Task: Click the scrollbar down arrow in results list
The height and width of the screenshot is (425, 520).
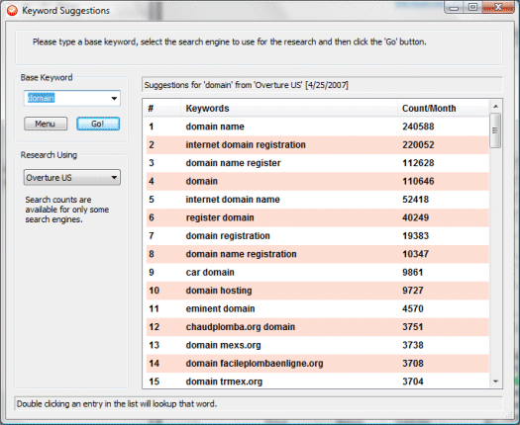Action: [x=495, y=382]
